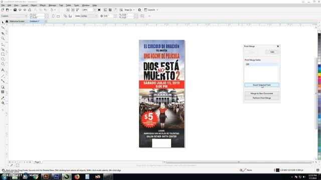This screenshot has width=321, height=180.
Task: Click the New document icon
Action: tap(3, 10)
